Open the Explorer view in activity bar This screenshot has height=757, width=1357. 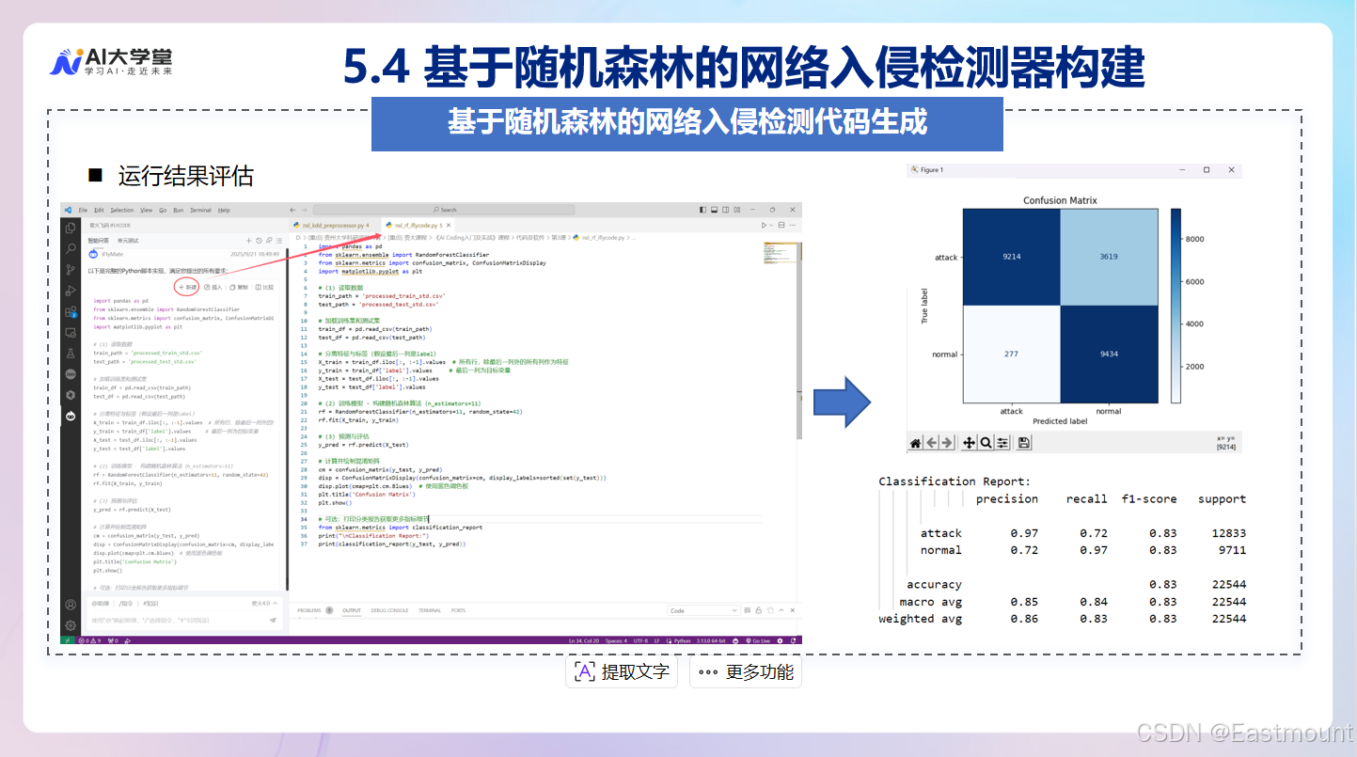[x=71, y=228]
